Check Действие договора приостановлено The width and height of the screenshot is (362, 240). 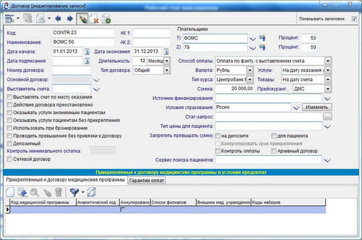tap(9, 105)
